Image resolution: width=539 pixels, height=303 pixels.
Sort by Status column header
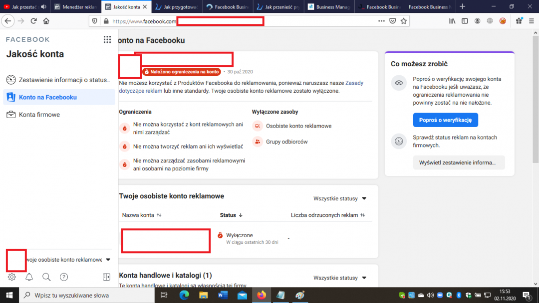pos(231,215)
